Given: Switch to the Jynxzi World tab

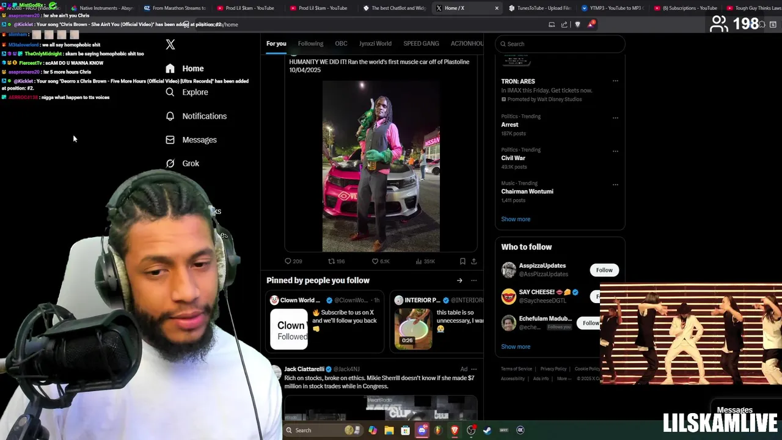Looking at the screenshot, I should pos(375,43).
